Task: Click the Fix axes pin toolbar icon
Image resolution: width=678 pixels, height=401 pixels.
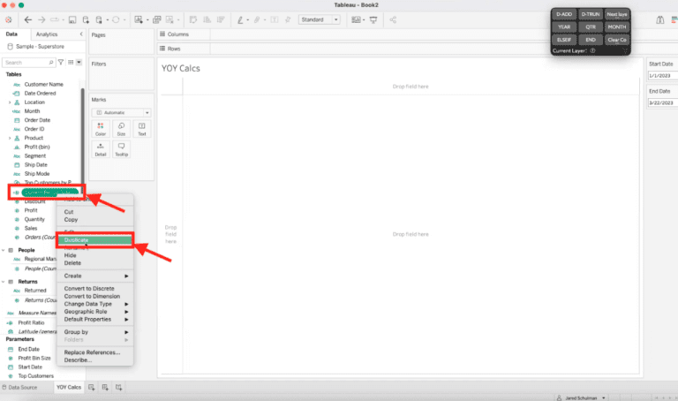Action: tap(288, 20)
